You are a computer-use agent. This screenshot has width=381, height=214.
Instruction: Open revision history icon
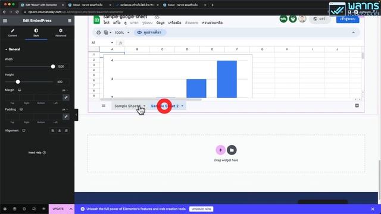click(x=24, y=209)
